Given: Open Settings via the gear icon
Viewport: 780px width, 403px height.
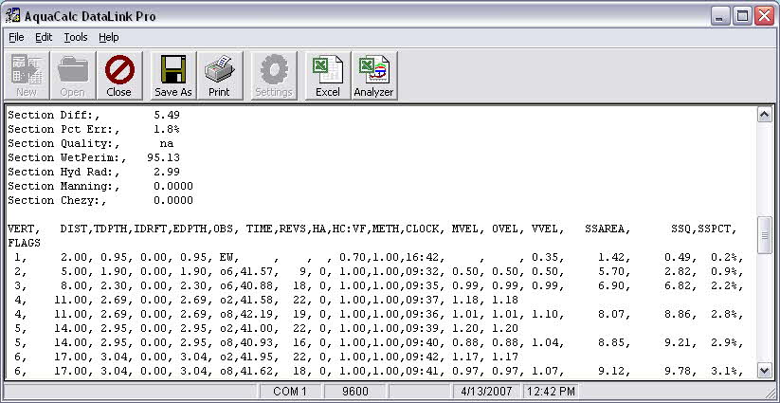Looking at the screenshot, I should (274, 75).
